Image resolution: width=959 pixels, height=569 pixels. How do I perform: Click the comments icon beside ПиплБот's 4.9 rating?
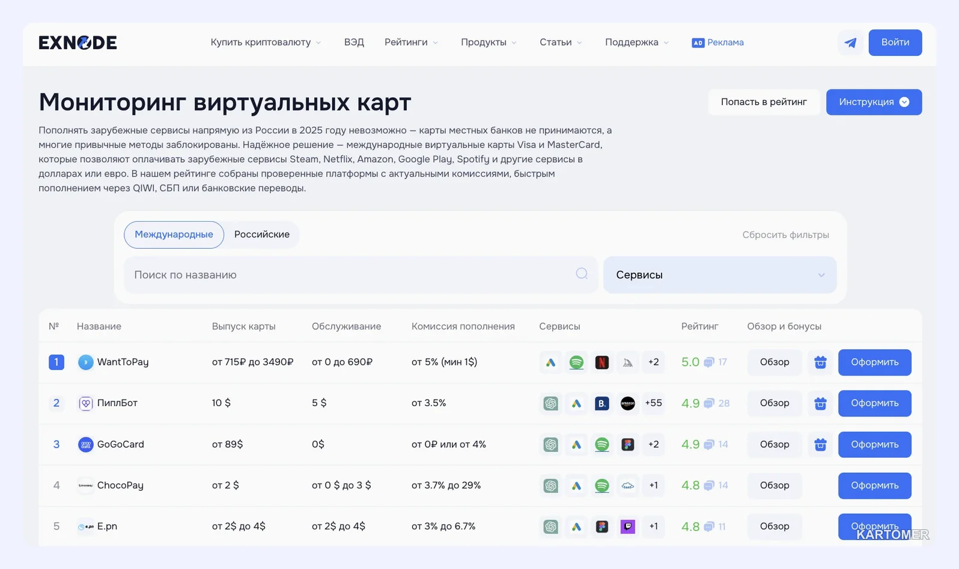[709, 403]
